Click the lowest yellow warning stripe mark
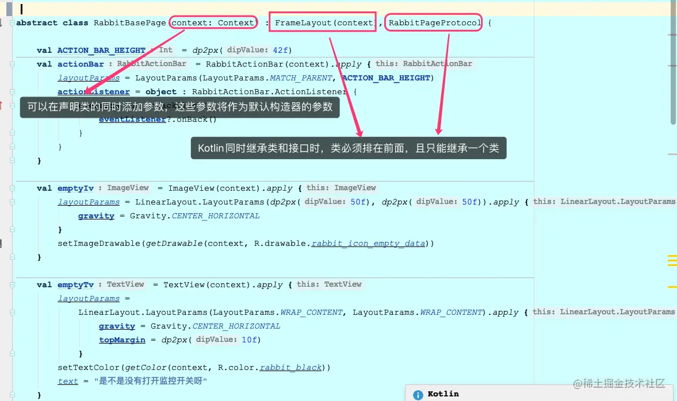Screen dimensions: 677x401 pyautogui.click(x=672, y=287)
